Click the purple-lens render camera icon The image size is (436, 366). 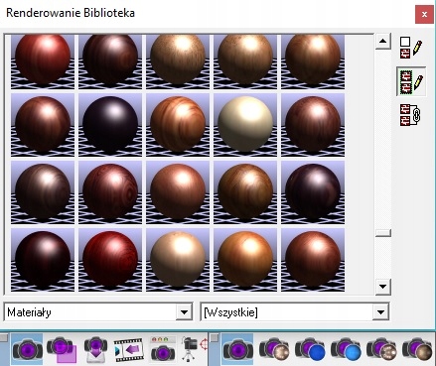[x=27, y=349]
